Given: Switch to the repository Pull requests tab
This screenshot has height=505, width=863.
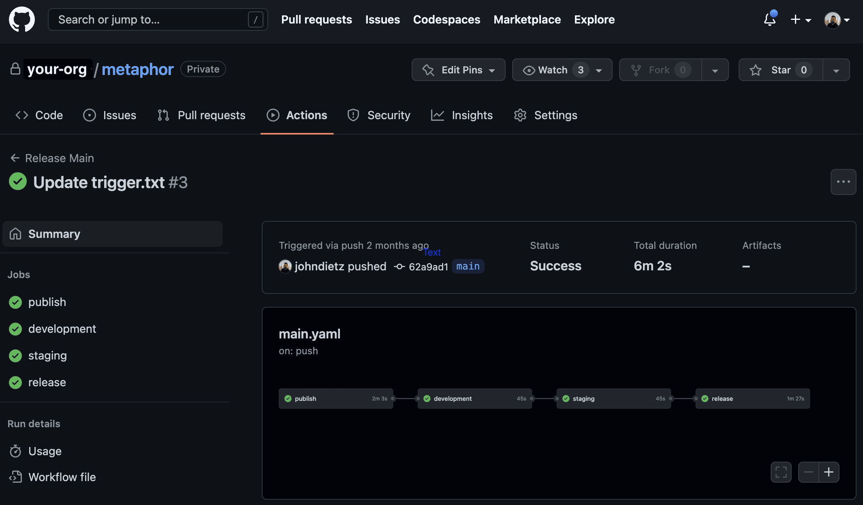Looking at the screenshot, I should 201,115.
